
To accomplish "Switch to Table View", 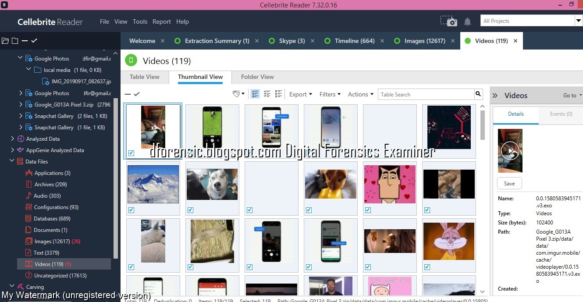I will (145, 77).
